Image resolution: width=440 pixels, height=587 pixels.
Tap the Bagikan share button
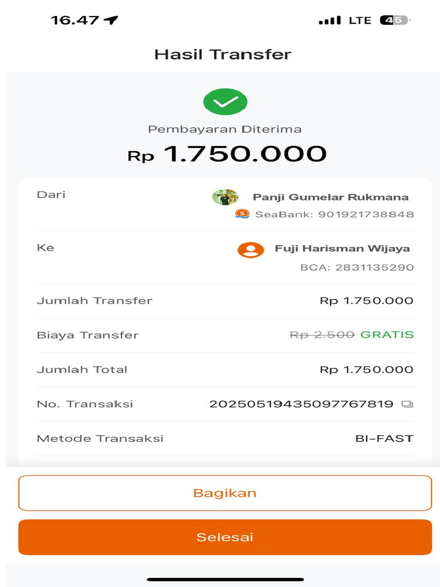(225, 493)
